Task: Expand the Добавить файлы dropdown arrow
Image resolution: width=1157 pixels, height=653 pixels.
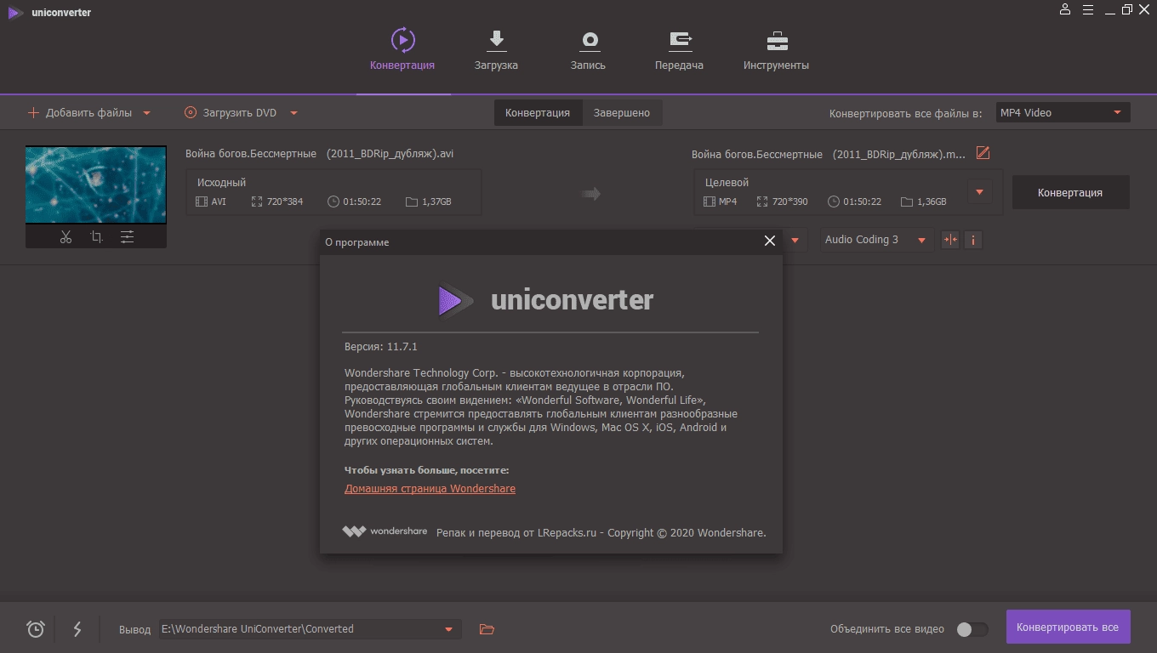Action: point(147,113)
